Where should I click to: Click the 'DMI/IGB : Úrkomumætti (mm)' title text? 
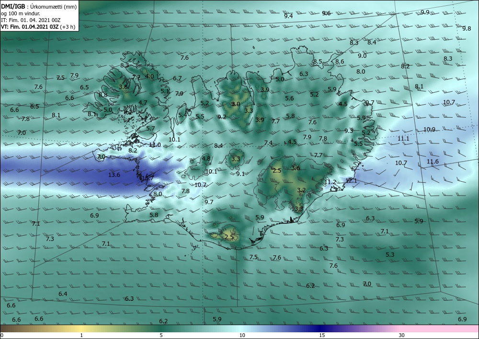(x=39, y=6)
